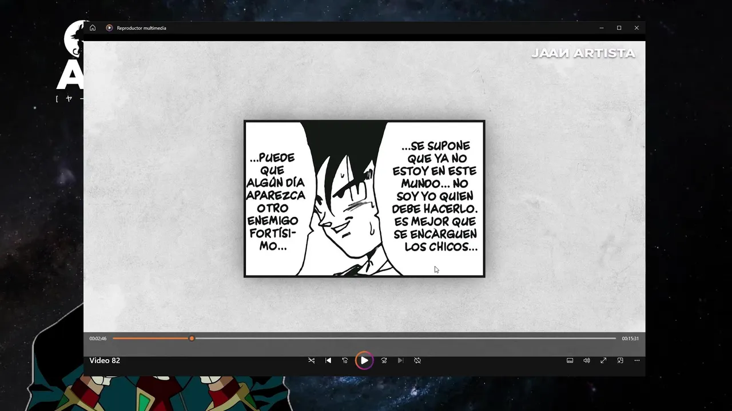Click the next track button
732x411 pixels.
tap(400, 361)
